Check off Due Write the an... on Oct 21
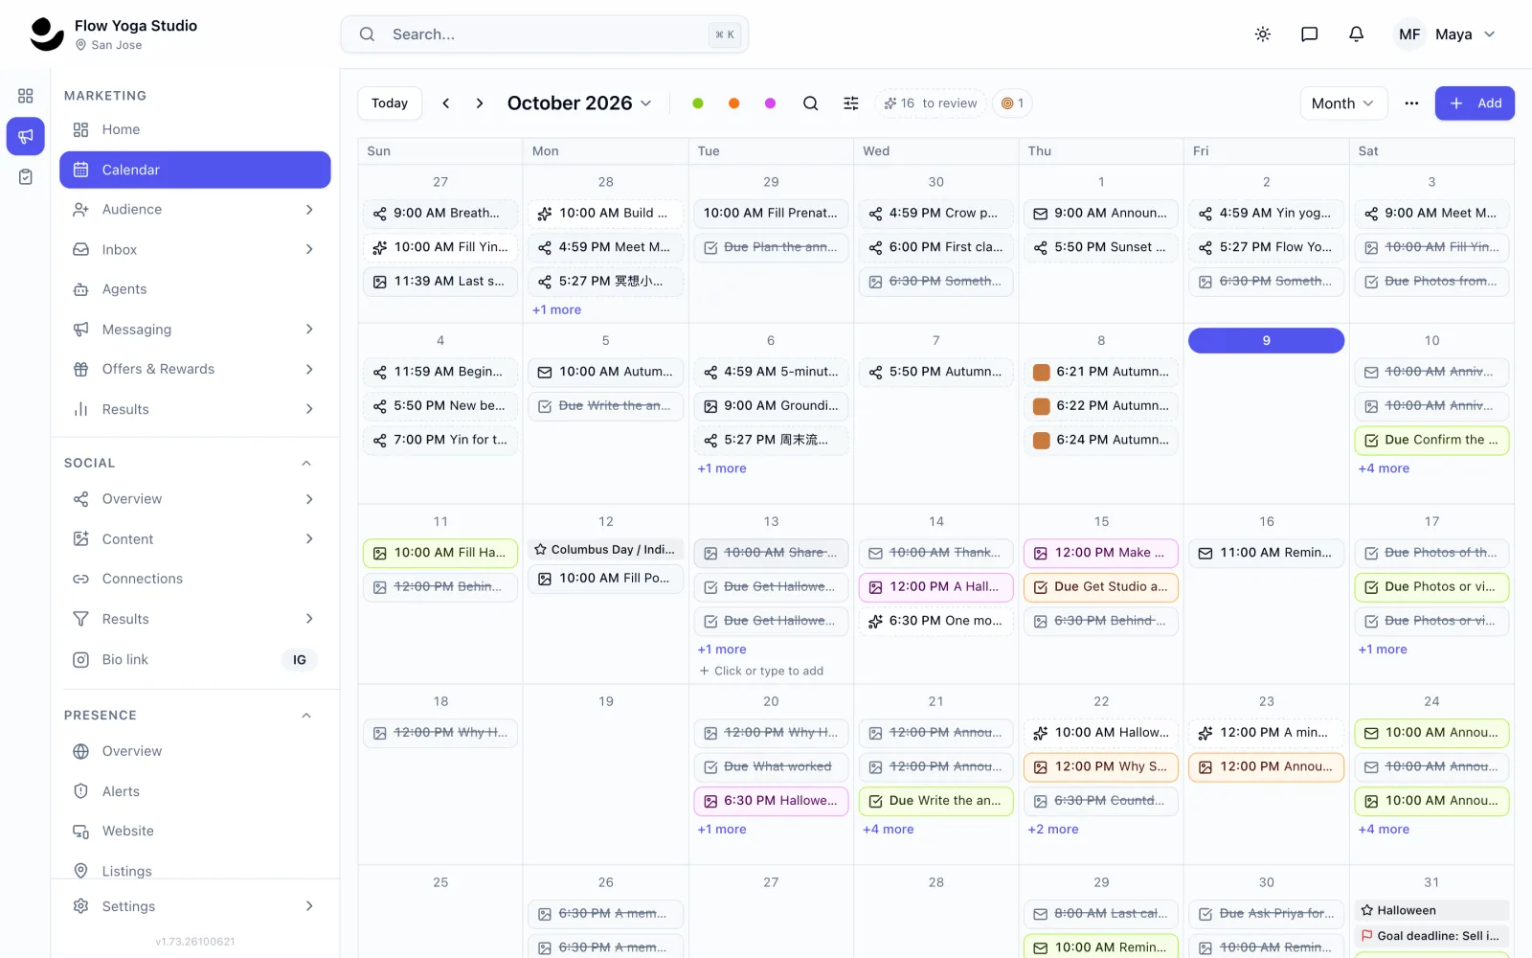 [875, 801]
